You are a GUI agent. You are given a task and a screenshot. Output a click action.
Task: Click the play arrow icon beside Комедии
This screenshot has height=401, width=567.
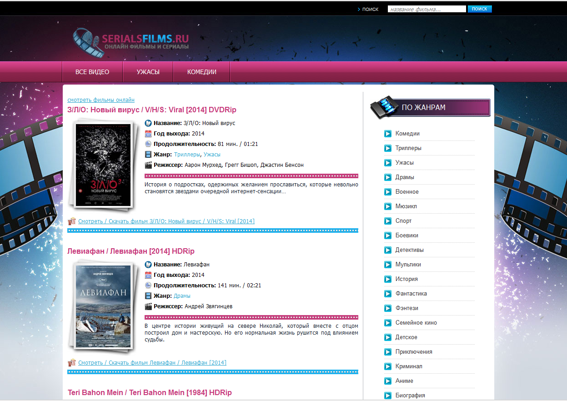click(x=388, y=134)
